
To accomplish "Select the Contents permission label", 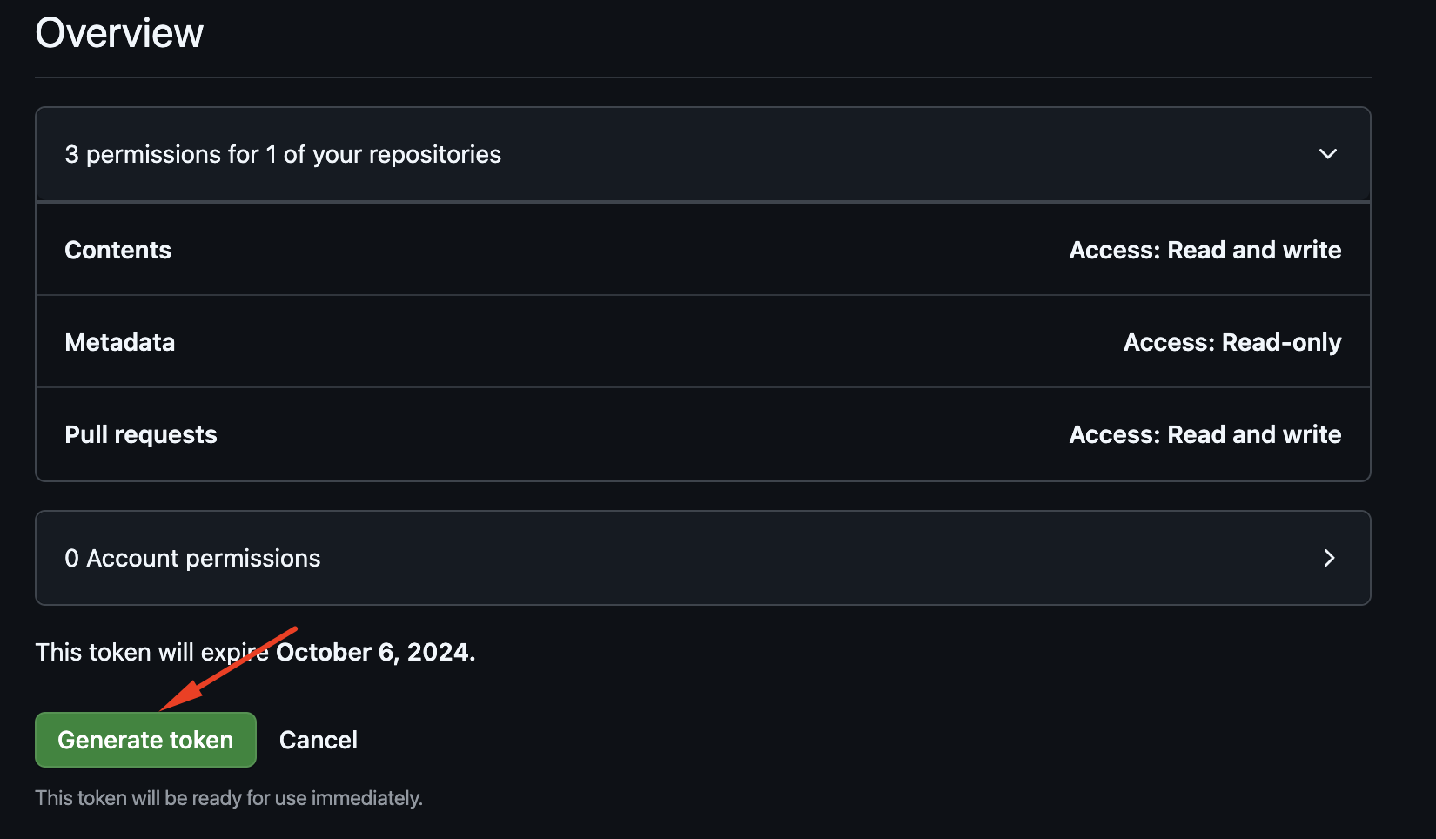I will (x=118, y=250).
